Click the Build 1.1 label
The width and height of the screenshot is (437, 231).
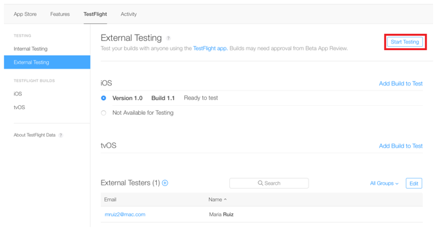coord(163,98)
